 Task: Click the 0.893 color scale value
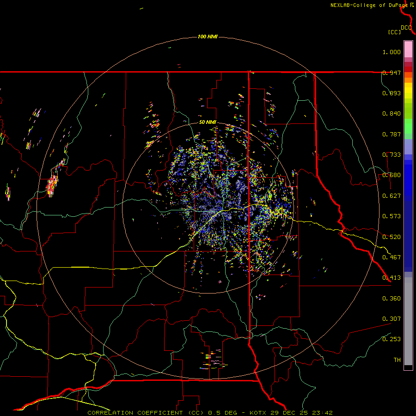click(x=392, y=93)
